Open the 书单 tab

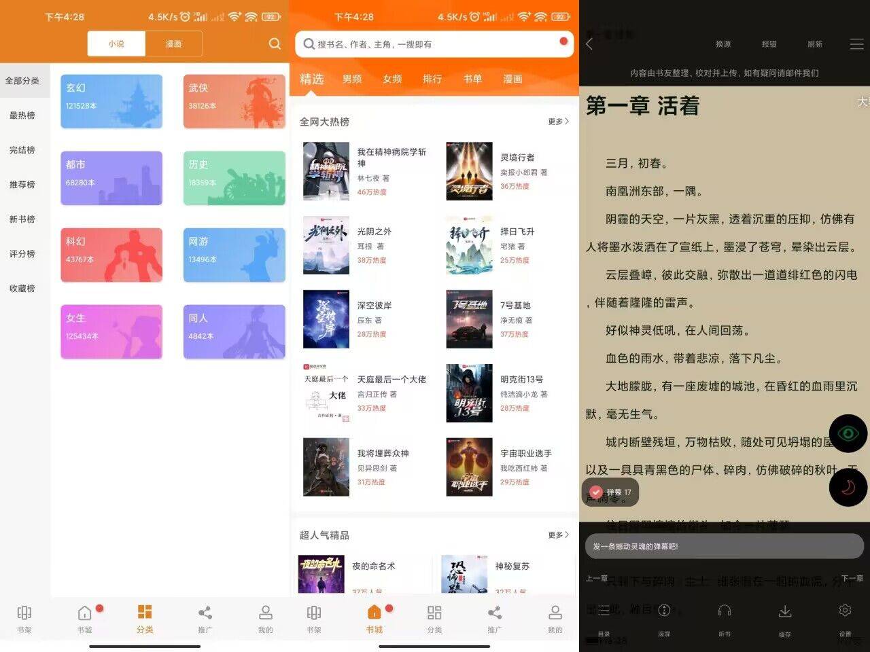point(472,79)
